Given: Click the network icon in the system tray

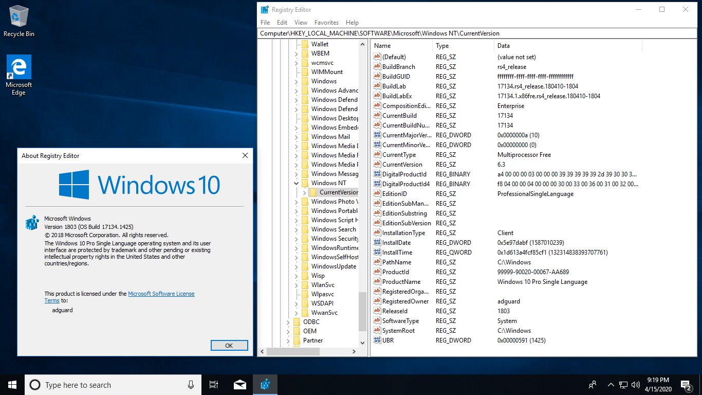Looking at the screenshot, I should pos(623,385).
